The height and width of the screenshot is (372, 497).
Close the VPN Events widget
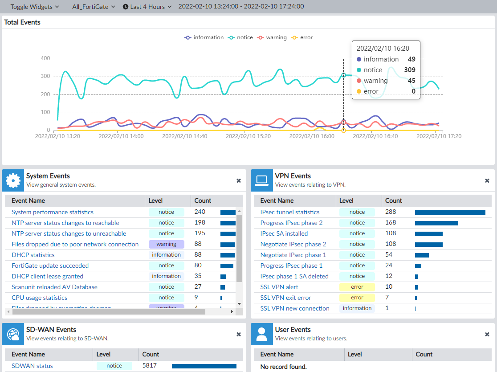pyautogui.click(x=487, y=180)
